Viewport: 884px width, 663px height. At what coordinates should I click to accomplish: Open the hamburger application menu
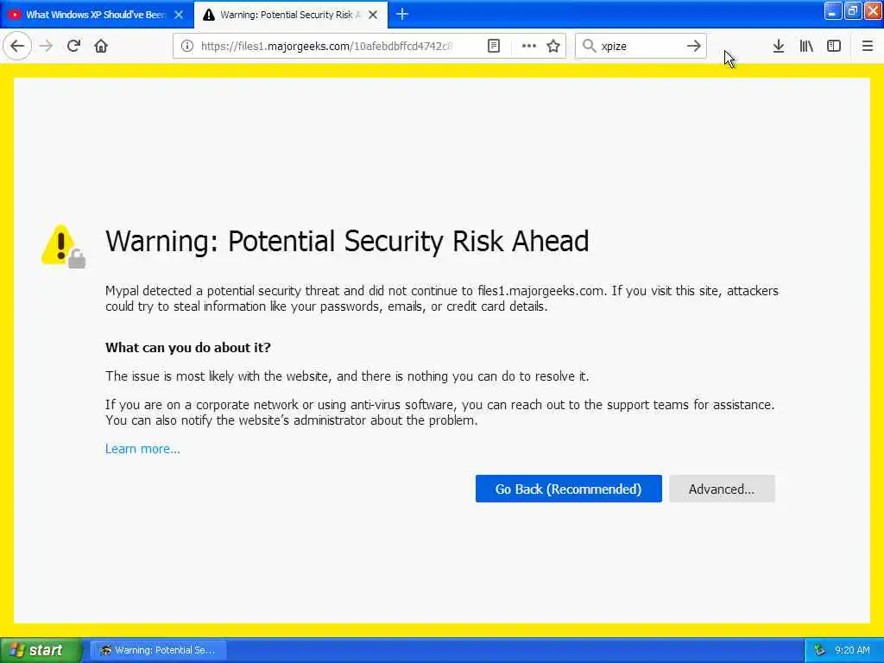868,47
